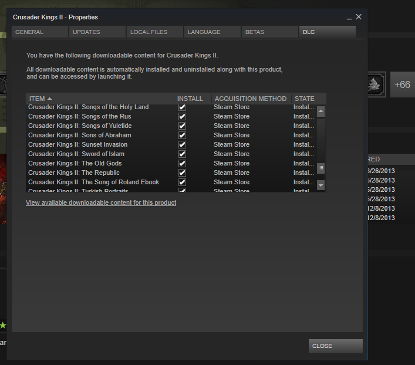
Task: Minimize the Properties window
Action: pyautogui.click(x=349, y=18)
